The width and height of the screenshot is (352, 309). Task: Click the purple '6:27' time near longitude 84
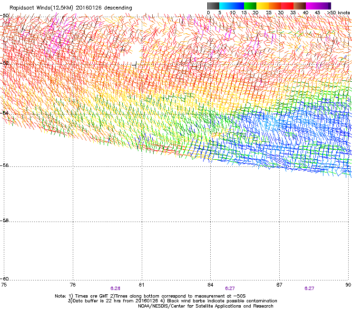pyautogui.click(x=230, y=289)
